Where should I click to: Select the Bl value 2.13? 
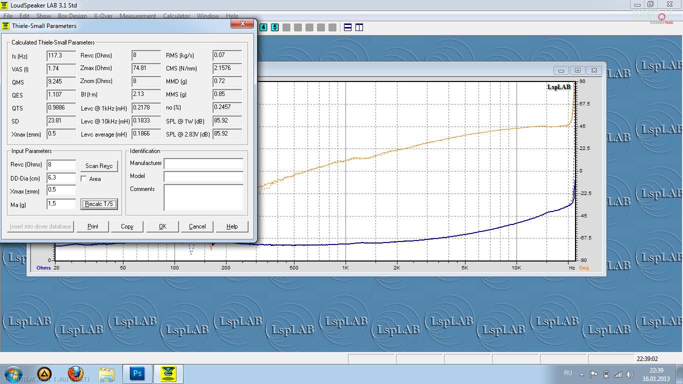[146, 94]
